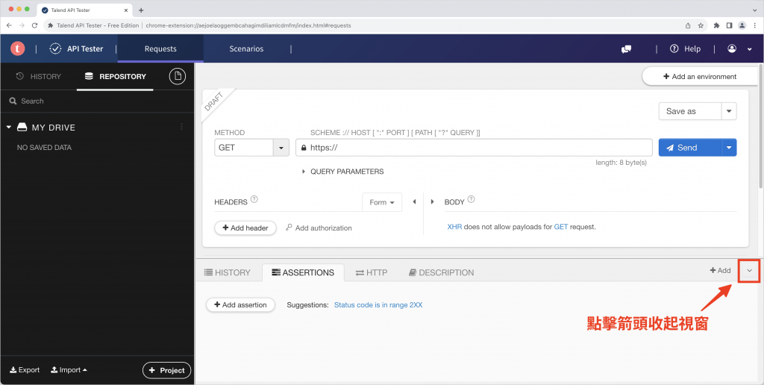
Task: Open the Requests tab
Action: [x=160, y=48]
